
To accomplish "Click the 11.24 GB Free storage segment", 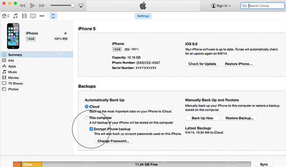I will [x=146, y=164].
